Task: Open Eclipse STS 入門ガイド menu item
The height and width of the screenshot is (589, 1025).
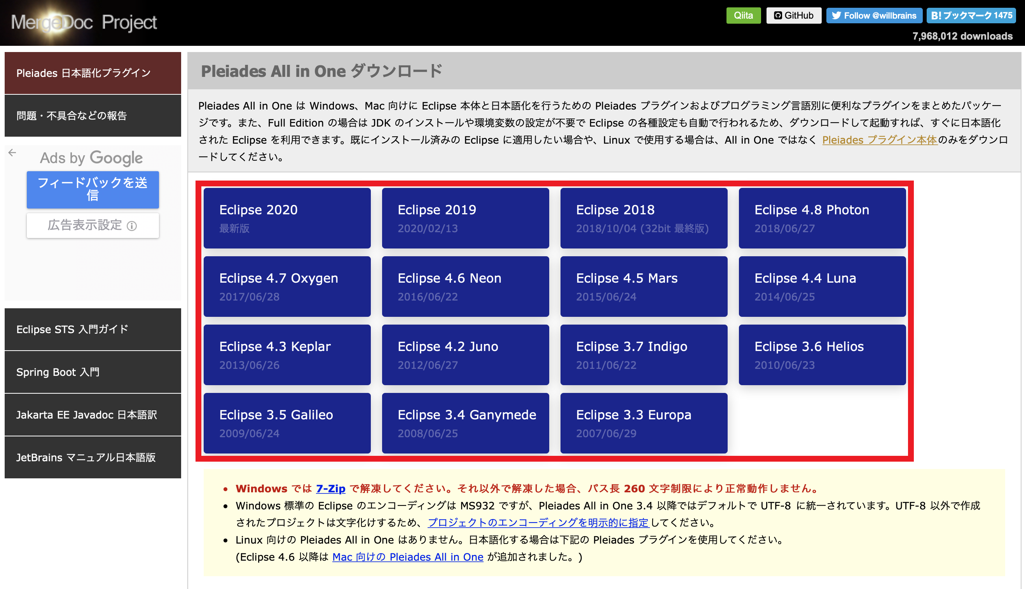Action: pos(93,329)
